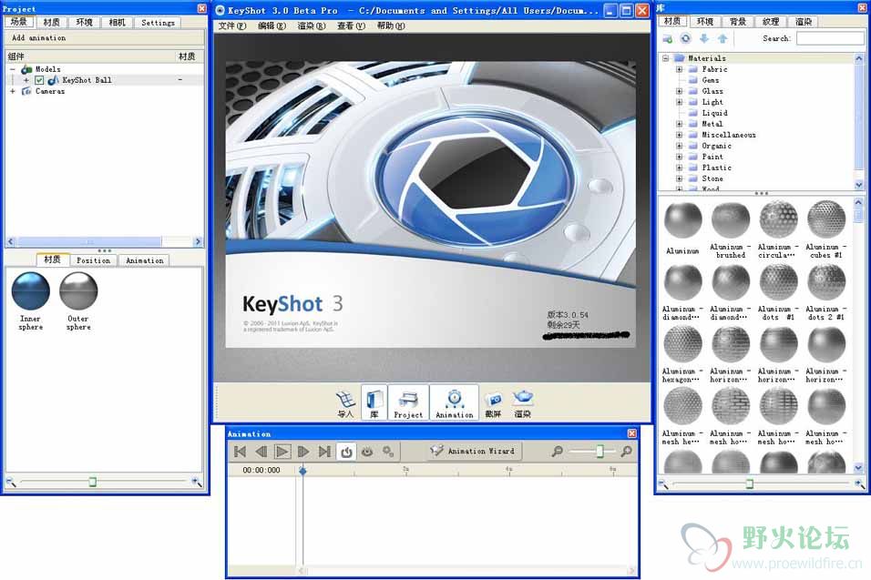The image size is (871, 580).
Task: Select the Aluminum brushed material thumbnail
Action: (x=731, y=220)
